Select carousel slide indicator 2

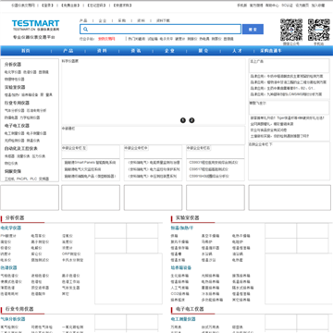click(x=191, y=120)
